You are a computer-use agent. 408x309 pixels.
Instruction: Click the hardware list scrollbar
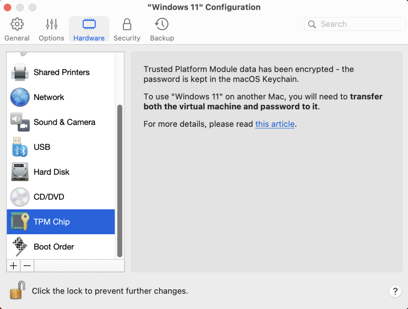pos(120,181)
